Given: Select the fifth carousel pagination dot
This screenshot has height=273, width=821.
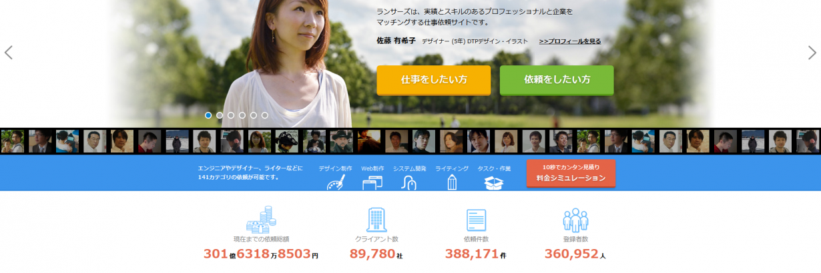Looking at the screenshot, I should pyautogui.click(x=254, y=115).
